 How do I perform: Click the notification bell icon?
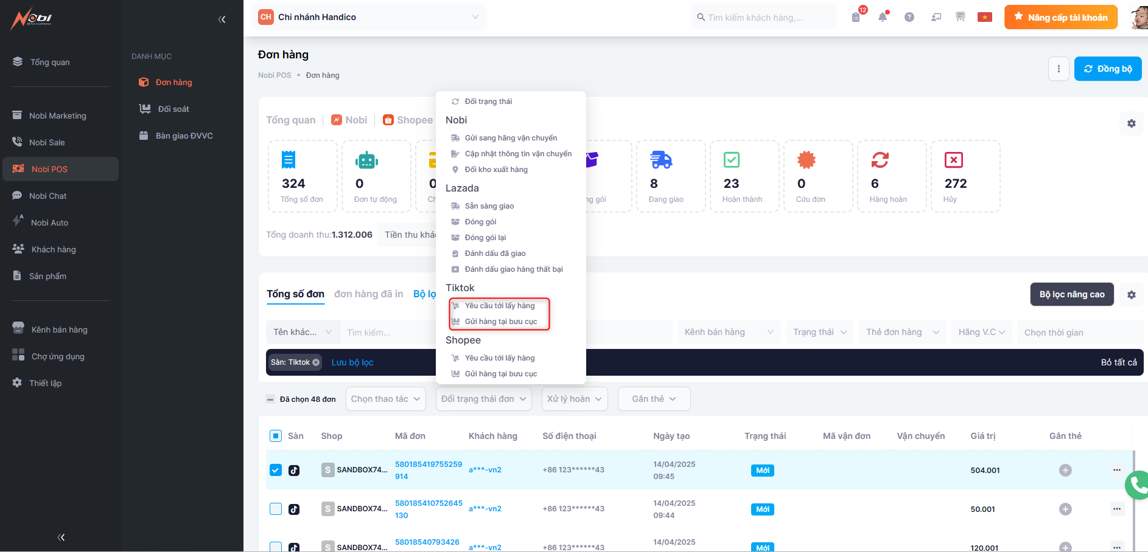[x=882, y=17]
